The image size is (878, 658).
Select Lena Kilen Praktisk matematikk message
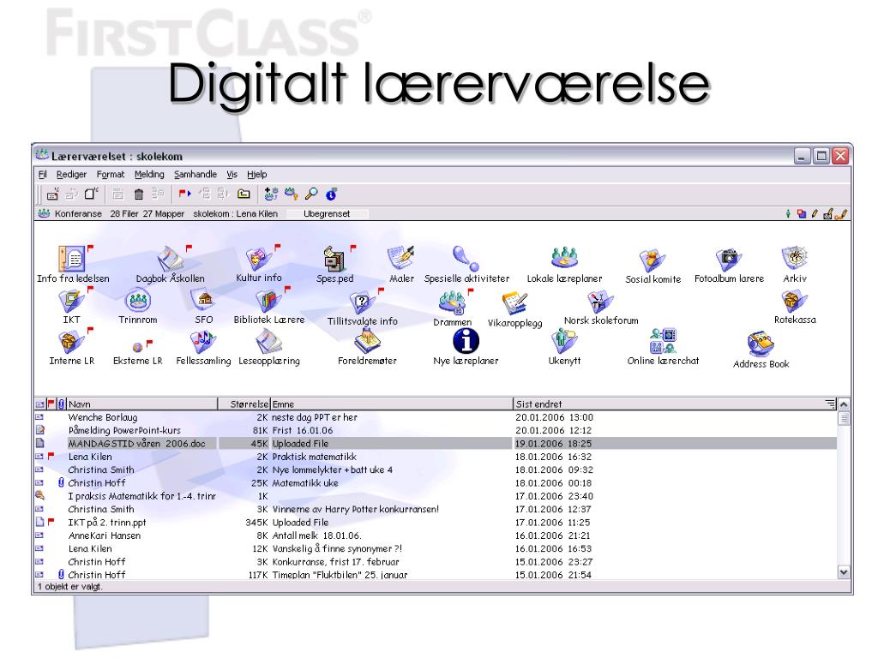tap(436, 457)
